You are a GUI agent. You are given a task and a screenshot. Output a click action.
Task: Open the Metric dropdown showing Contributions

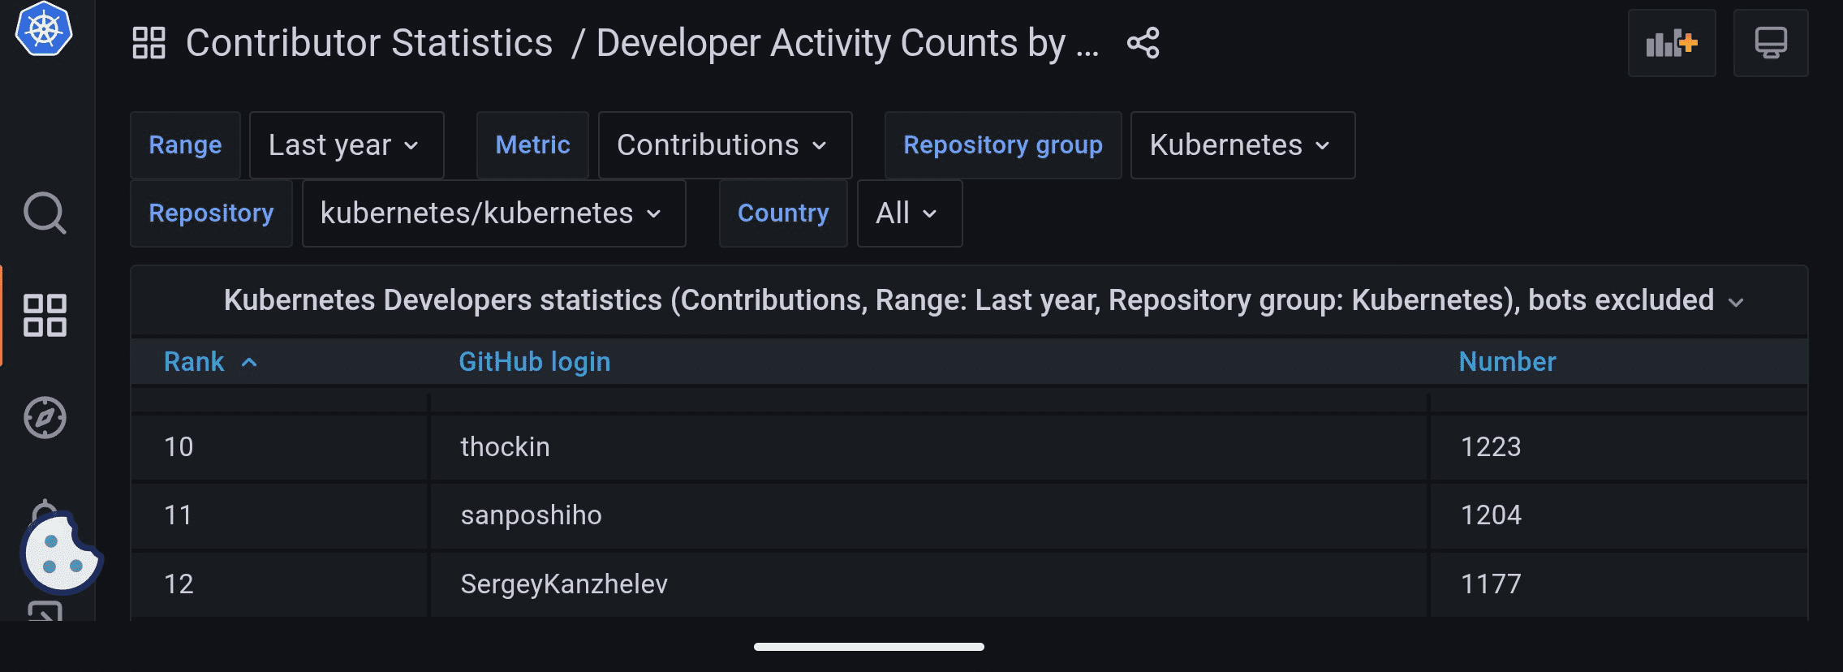click(x=724, y=145)
